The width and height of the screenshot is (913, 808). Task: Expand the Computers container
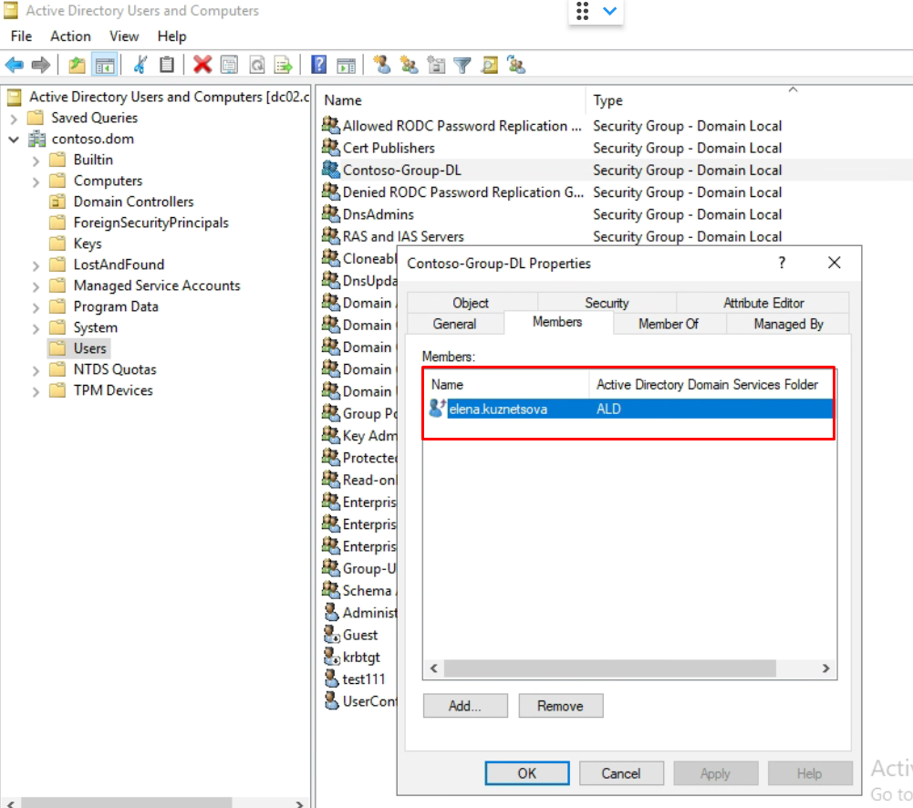36,181
